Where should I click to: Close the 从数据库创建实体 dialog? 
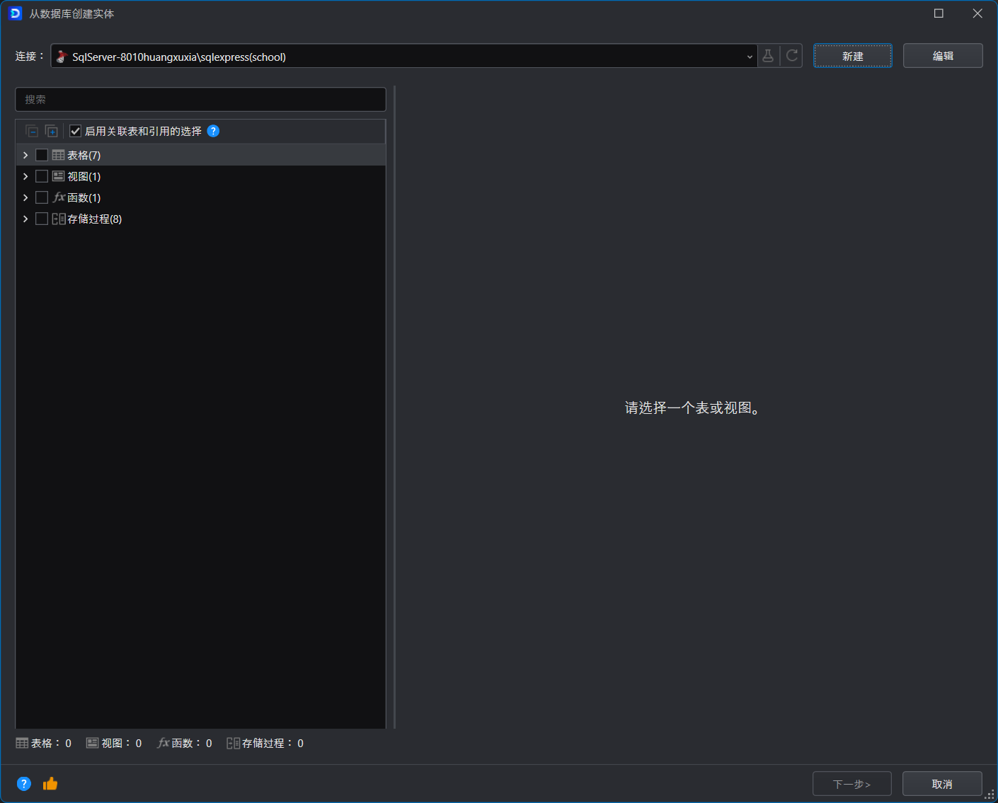[977, 13]
